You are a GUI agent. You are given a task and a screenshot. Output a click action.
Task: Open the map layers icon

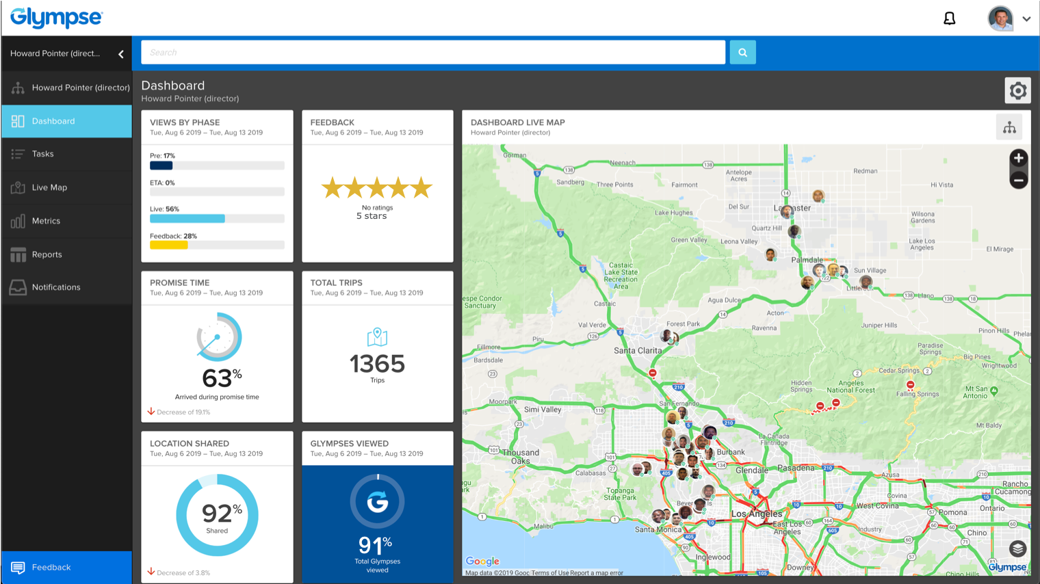point(1017,548)
